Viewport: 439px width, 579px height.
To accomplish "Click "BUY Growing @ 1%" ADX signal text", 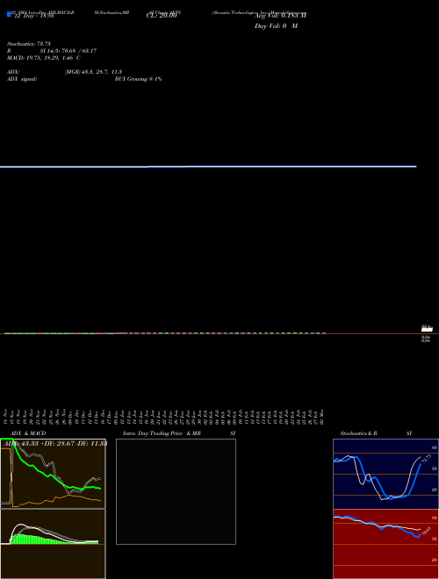I will 138,79.
